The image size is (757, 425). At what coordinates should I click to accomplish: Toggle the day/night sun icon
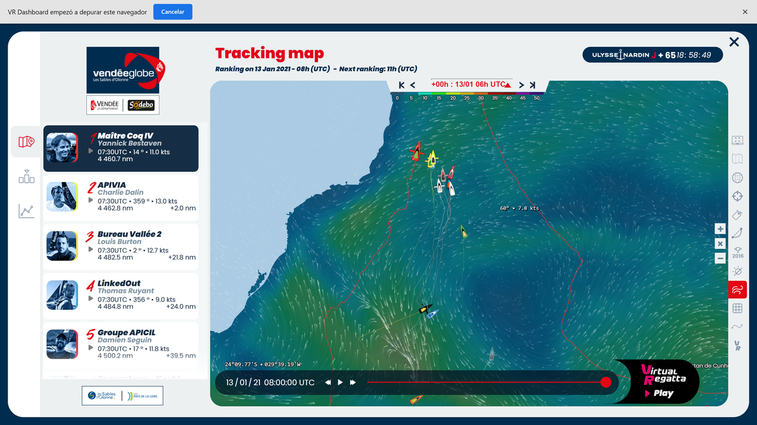pos(737,271)
